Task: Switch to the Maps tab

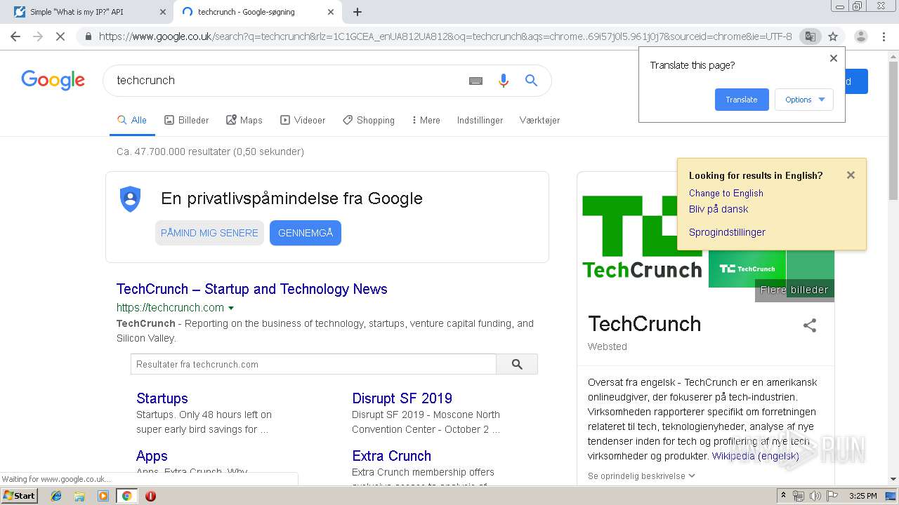Action: (x=244, y=120)
